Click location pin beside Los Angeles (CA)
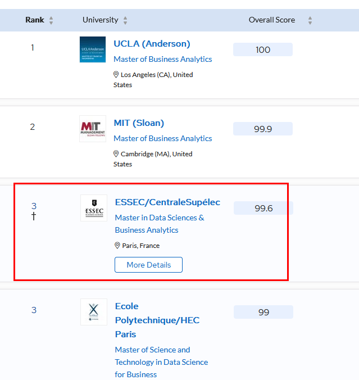Viewport: 359px width, 380px height. tap(116, 75)
